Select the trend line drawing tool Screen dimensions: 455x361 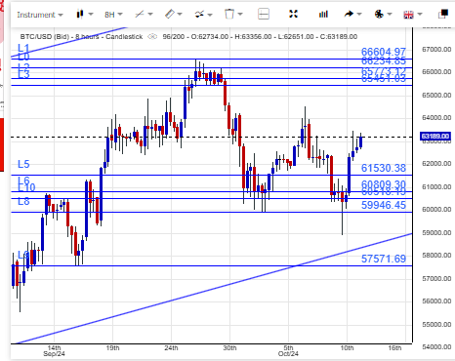pyautogui.click(x=140, y=14)
